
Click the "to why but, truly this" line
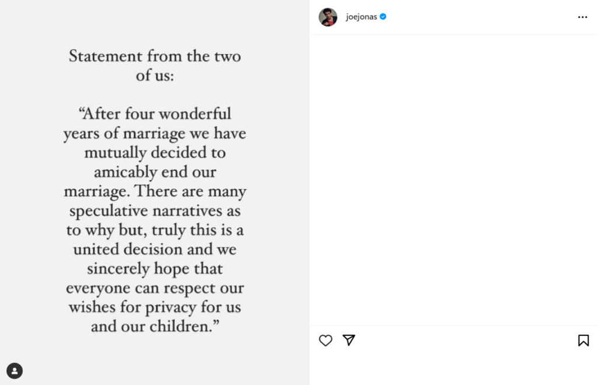click(x=155, y=230)
